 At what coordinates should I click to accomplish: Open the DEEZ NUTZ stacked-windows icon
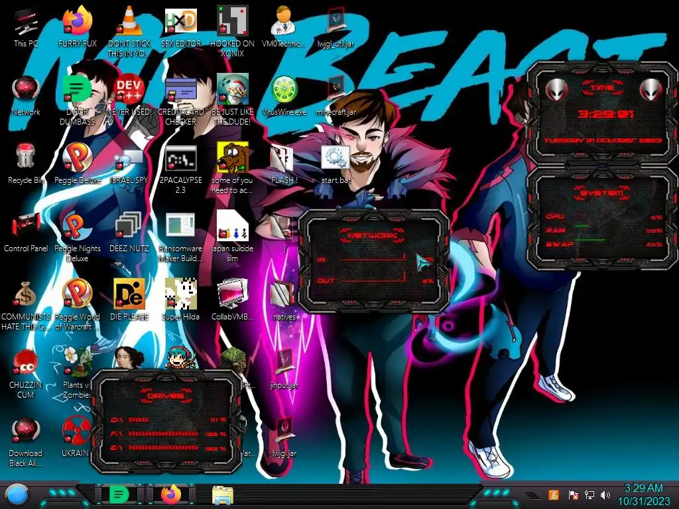[129, 233]
